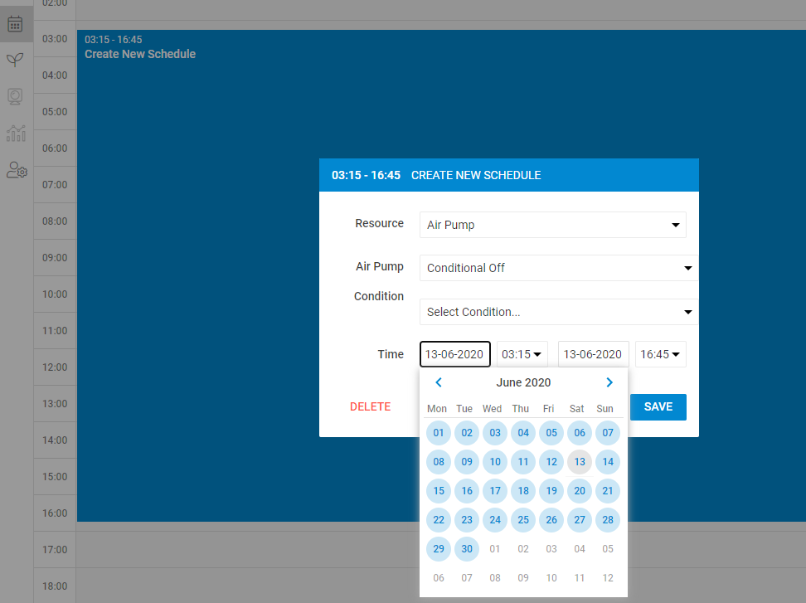
Task: Pick June 30 in the date picker
Action: pos(467,549)
